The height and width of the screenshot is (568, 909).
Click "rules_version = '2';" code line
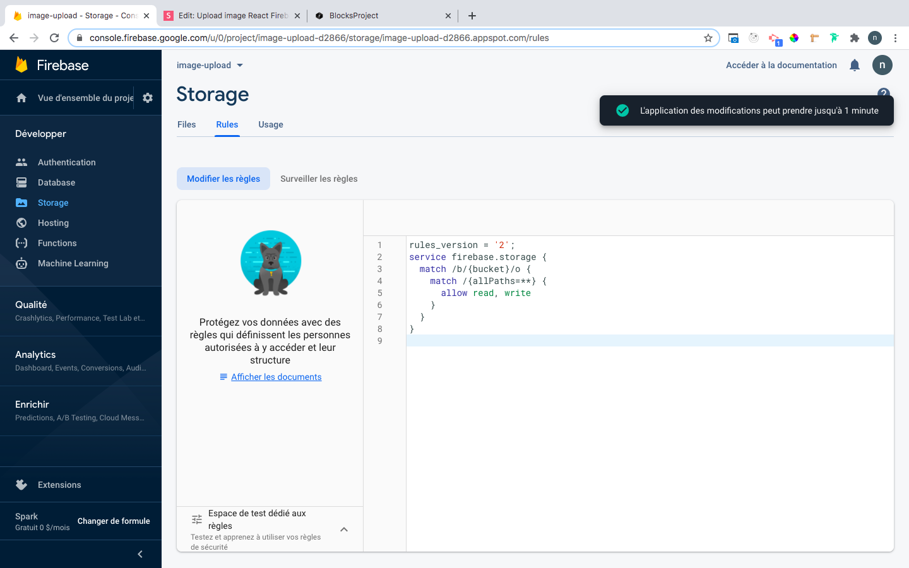[x=462, y=245]
